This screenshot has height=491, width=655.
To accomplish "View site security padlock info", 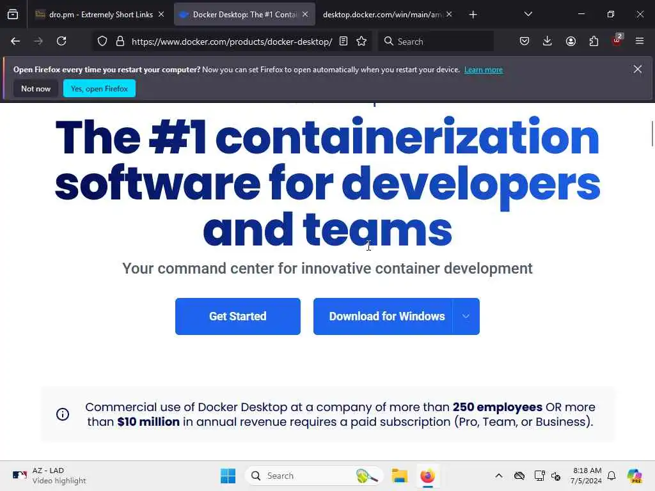I will (x=120, y=42).
